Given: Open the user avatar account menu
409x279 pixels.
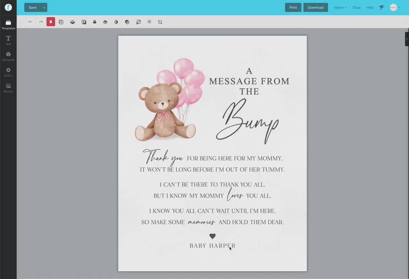Looking at the screenshot, I should coord(395,7).
